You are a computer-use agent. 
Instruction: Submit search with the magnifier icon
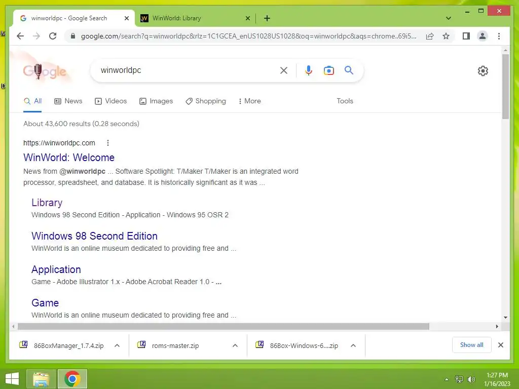point(349,70)
